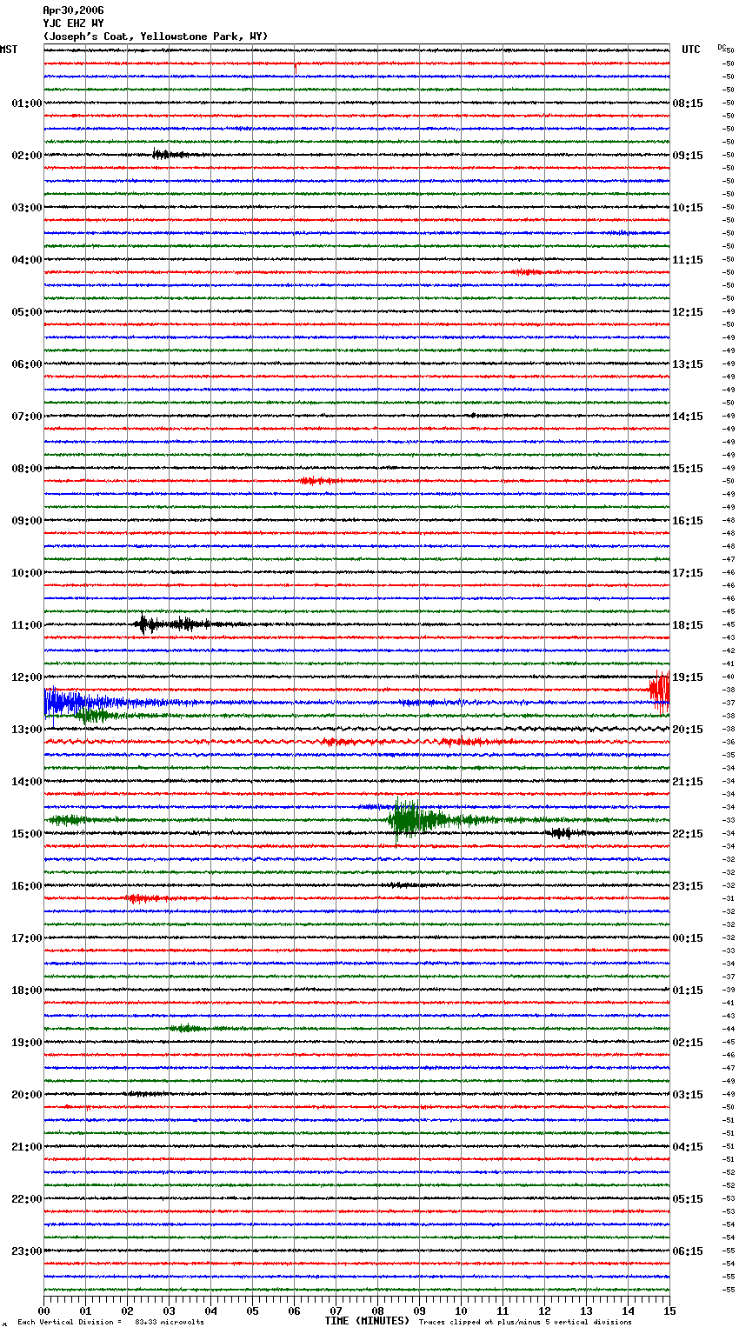Image resolution: width=739 pixels, height=1334 pixels.
Task: Select the 04:00 MST time label
Action: coord(26,260)
